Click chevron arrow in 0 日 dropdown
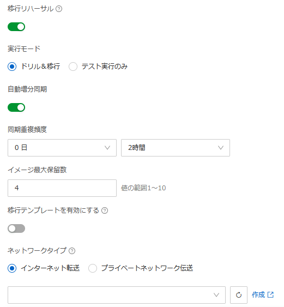Screen dimensions: 284x307 click(x=107, y=148)
